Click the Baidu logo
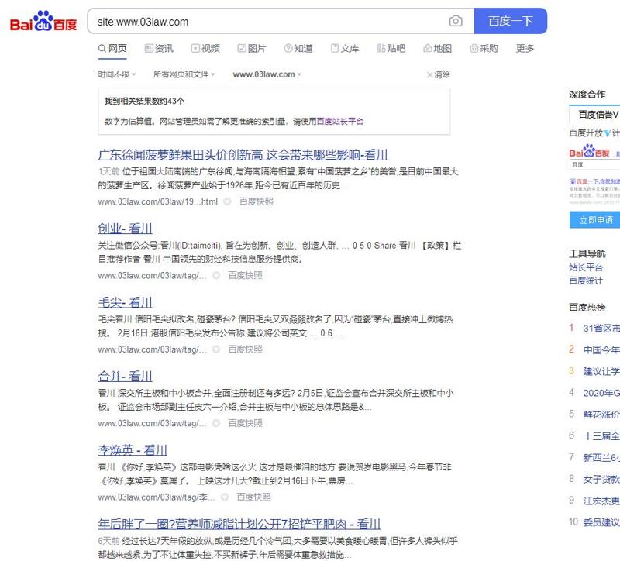 (x=43, y=22)
